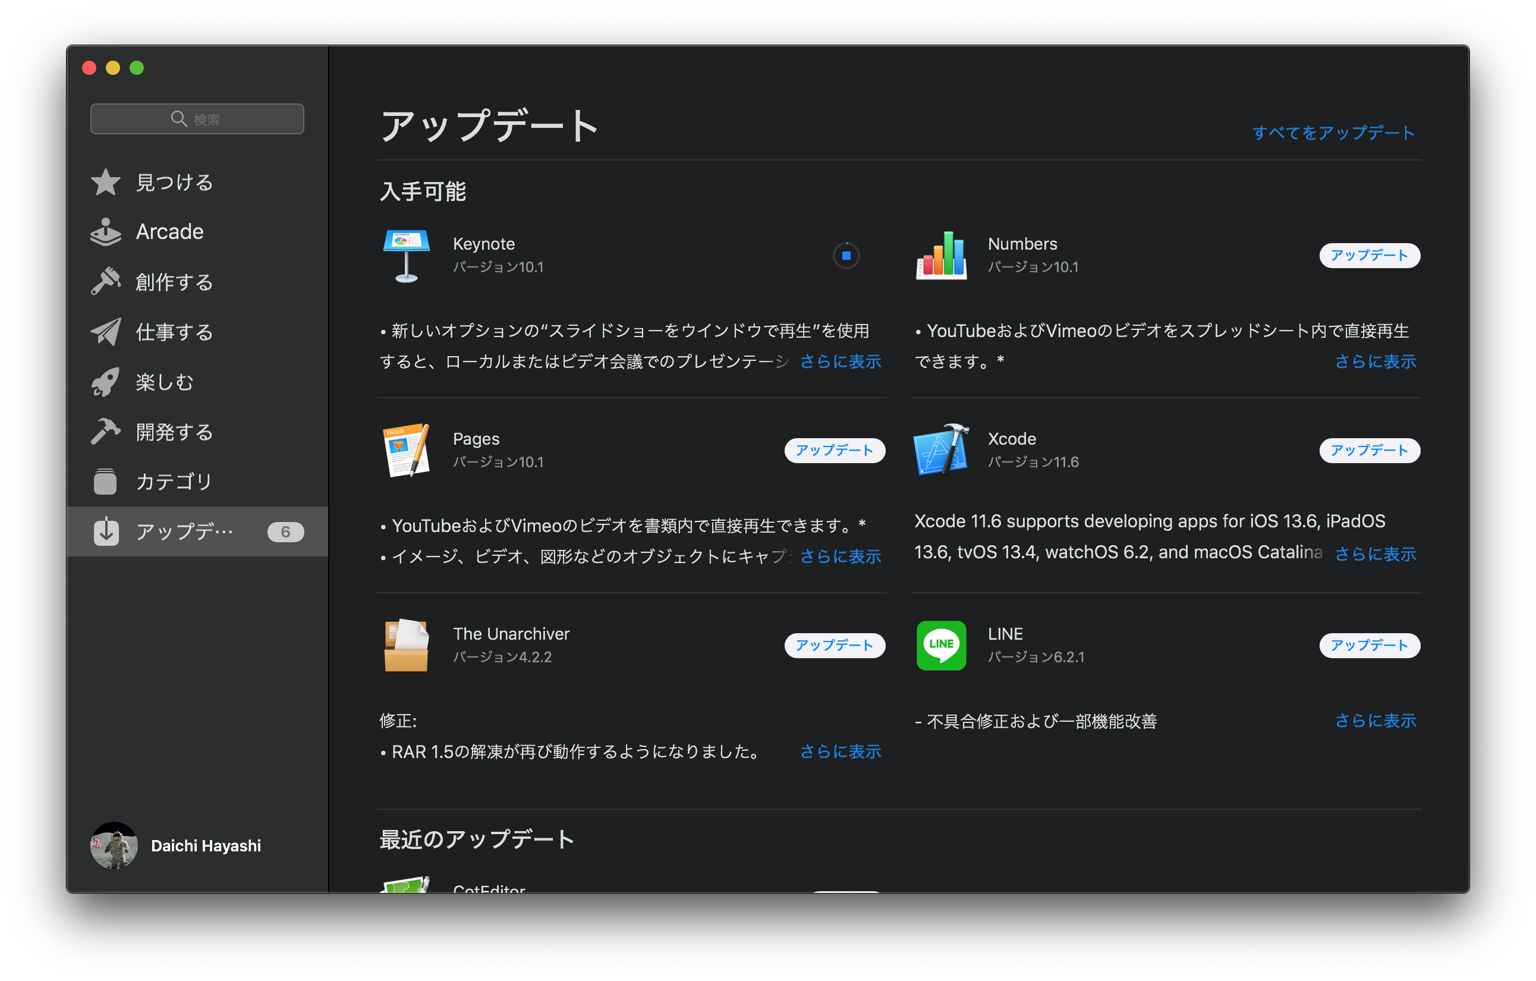Click the updates count badge 6
This screenshot has height=981, width=1536.
285,532
